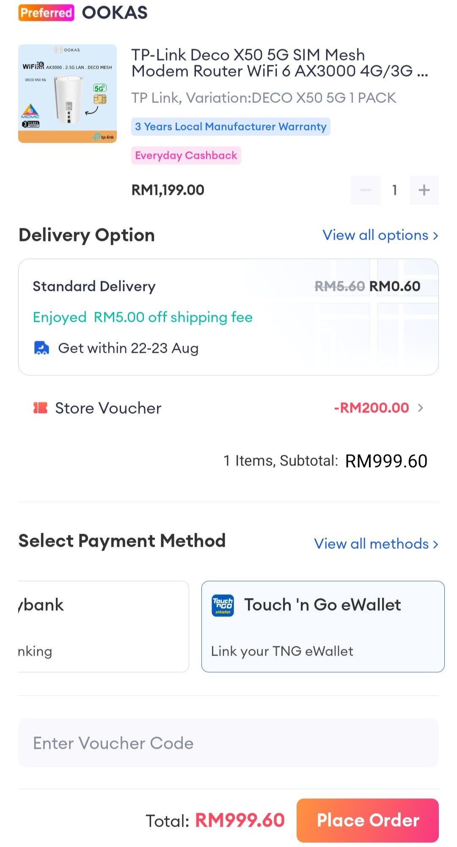Open the OOKAS store name
Viewport: 457px width, 847px height.
coord(115,13)
